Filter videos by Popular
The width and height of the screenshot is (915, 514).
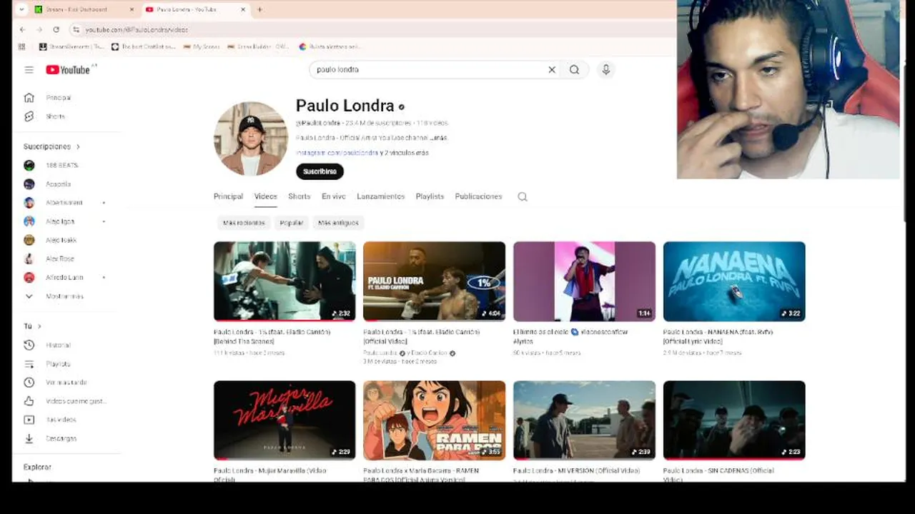point(292,223)
